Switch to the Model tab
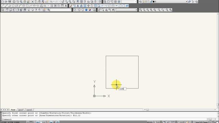Screen dimensions: 219x123 coord(13,110)
